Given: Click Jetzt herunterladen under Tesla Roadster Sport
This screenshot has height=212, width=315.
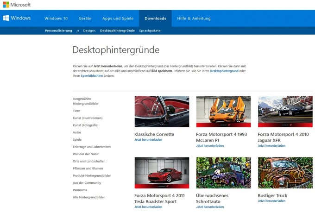Looking at the screenshot, I should [148, 207].
